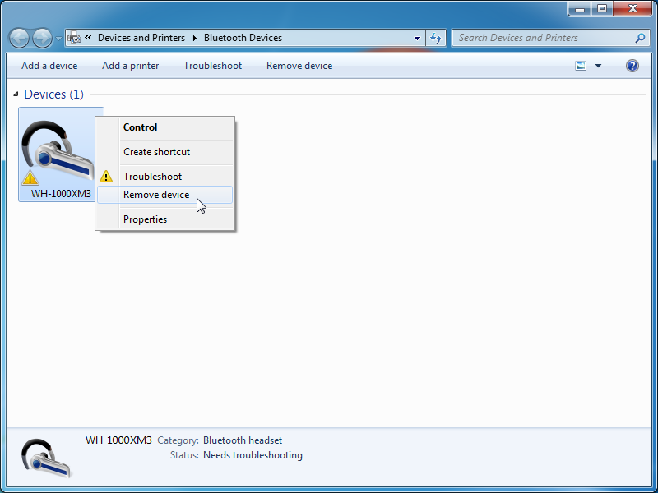
Task: Choose Properties in the context menu
Action: (165, 219)
